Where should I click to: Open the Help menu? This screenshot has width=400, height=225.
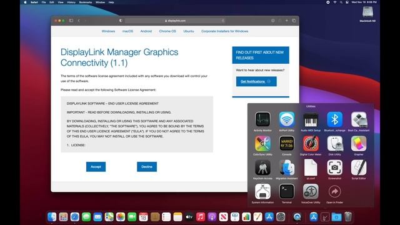pyautogui.click(x=111, y=2)
